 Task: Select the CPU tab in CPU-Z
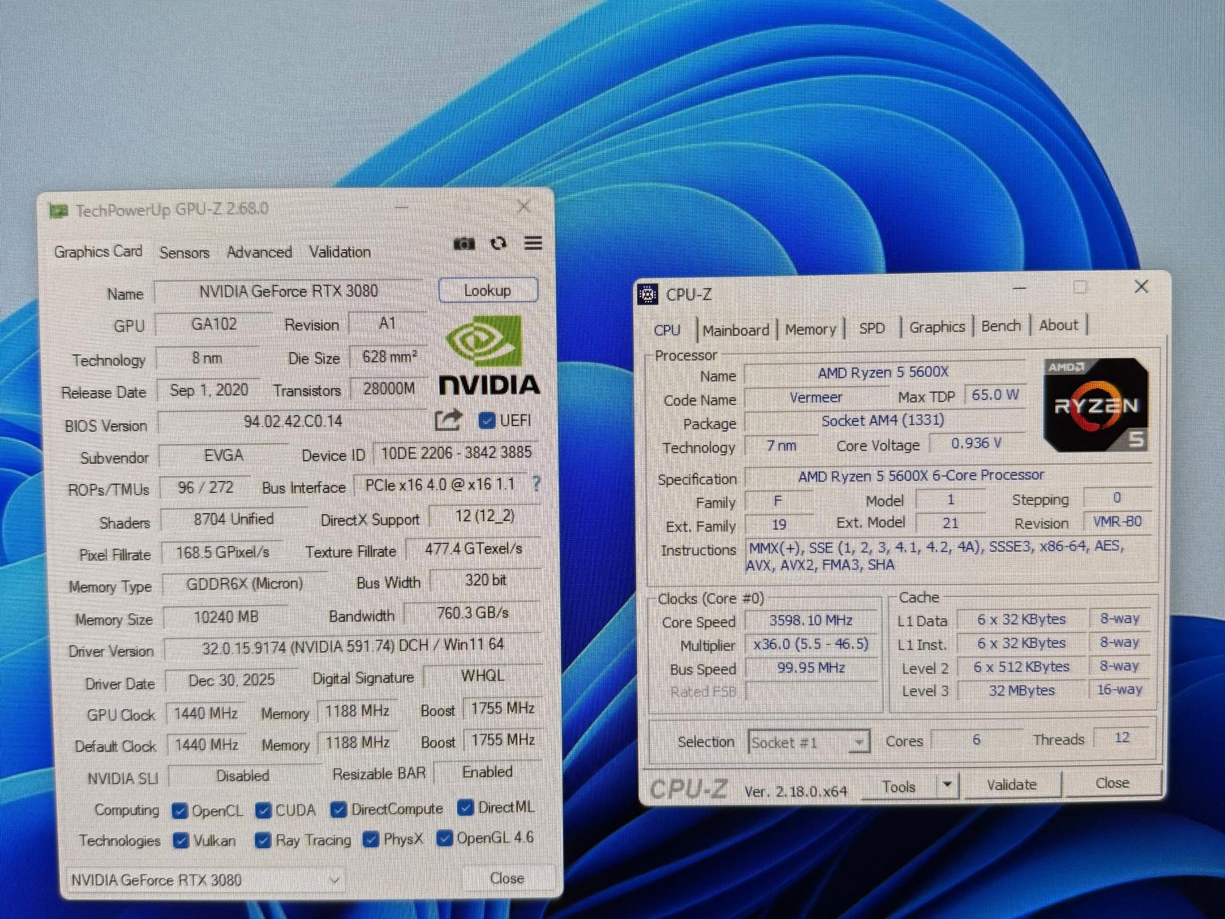pyautogui.click(x=667, y=330)
